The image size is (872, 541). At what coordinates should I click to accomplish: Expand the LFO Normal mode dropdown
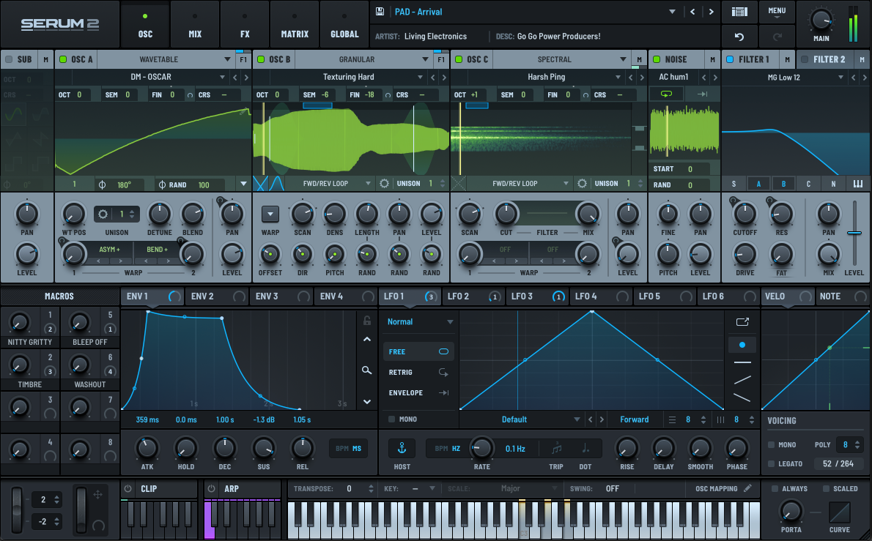419,322
